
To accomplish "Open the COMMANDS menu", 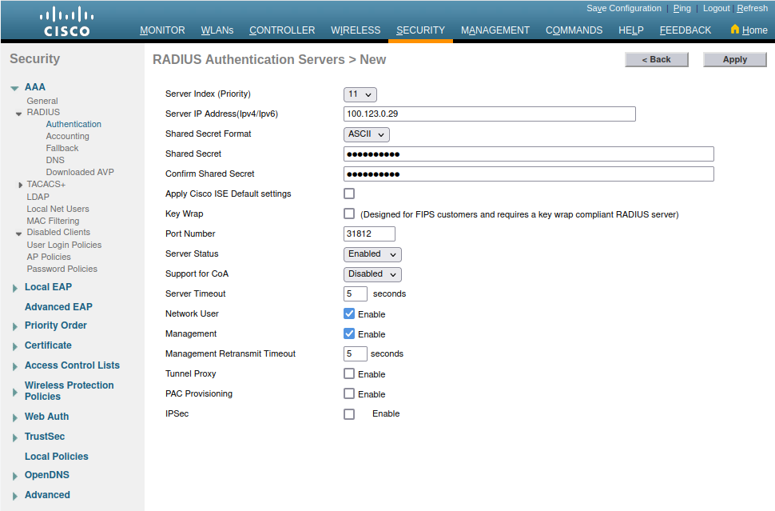I will coord(574,30).
